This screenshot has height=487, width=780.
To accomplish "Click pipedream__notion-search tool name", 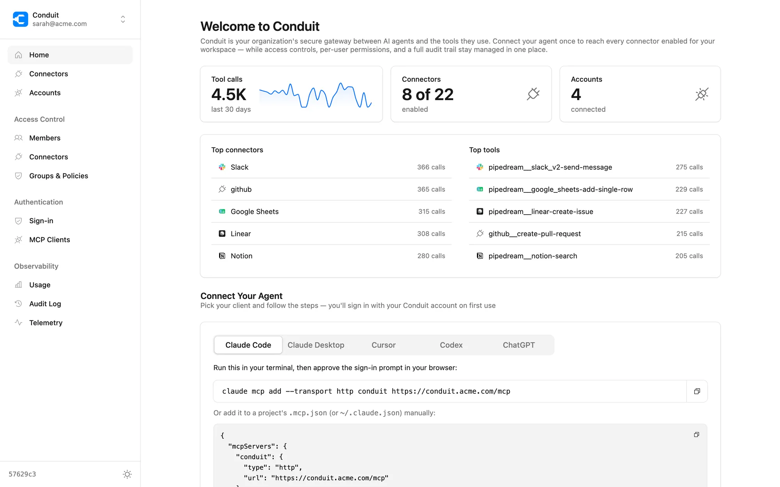I will tap(533, 256).
